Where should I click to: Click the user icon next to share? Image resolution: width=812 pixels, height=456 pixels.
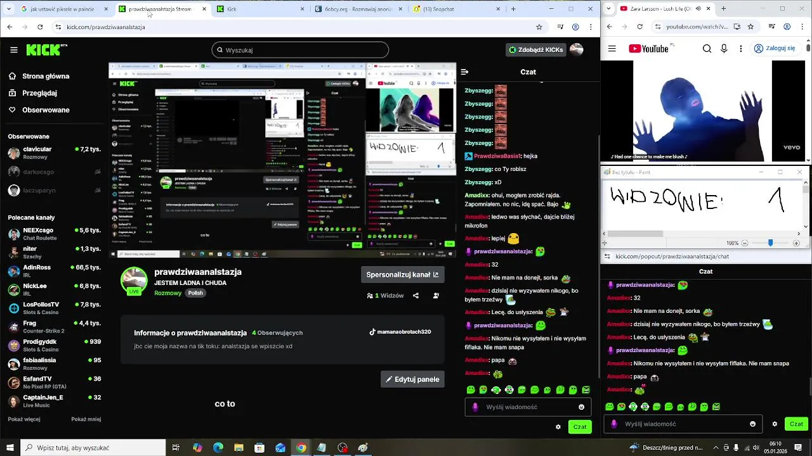click(436, 296)
